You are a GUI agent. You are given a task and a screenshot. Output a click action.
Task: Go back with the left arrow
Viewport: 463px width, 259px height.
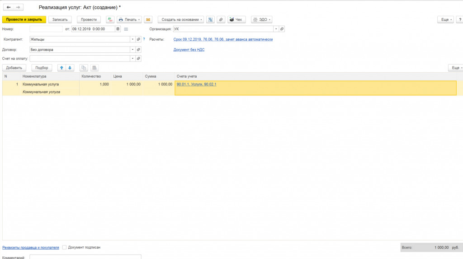[8, 7]
